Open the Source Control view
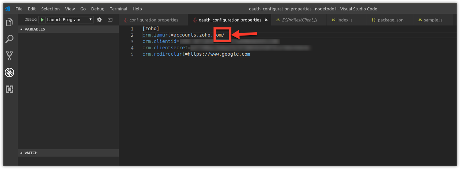The image size is (460, 169). pyautogui.click(x=9, y=56)
